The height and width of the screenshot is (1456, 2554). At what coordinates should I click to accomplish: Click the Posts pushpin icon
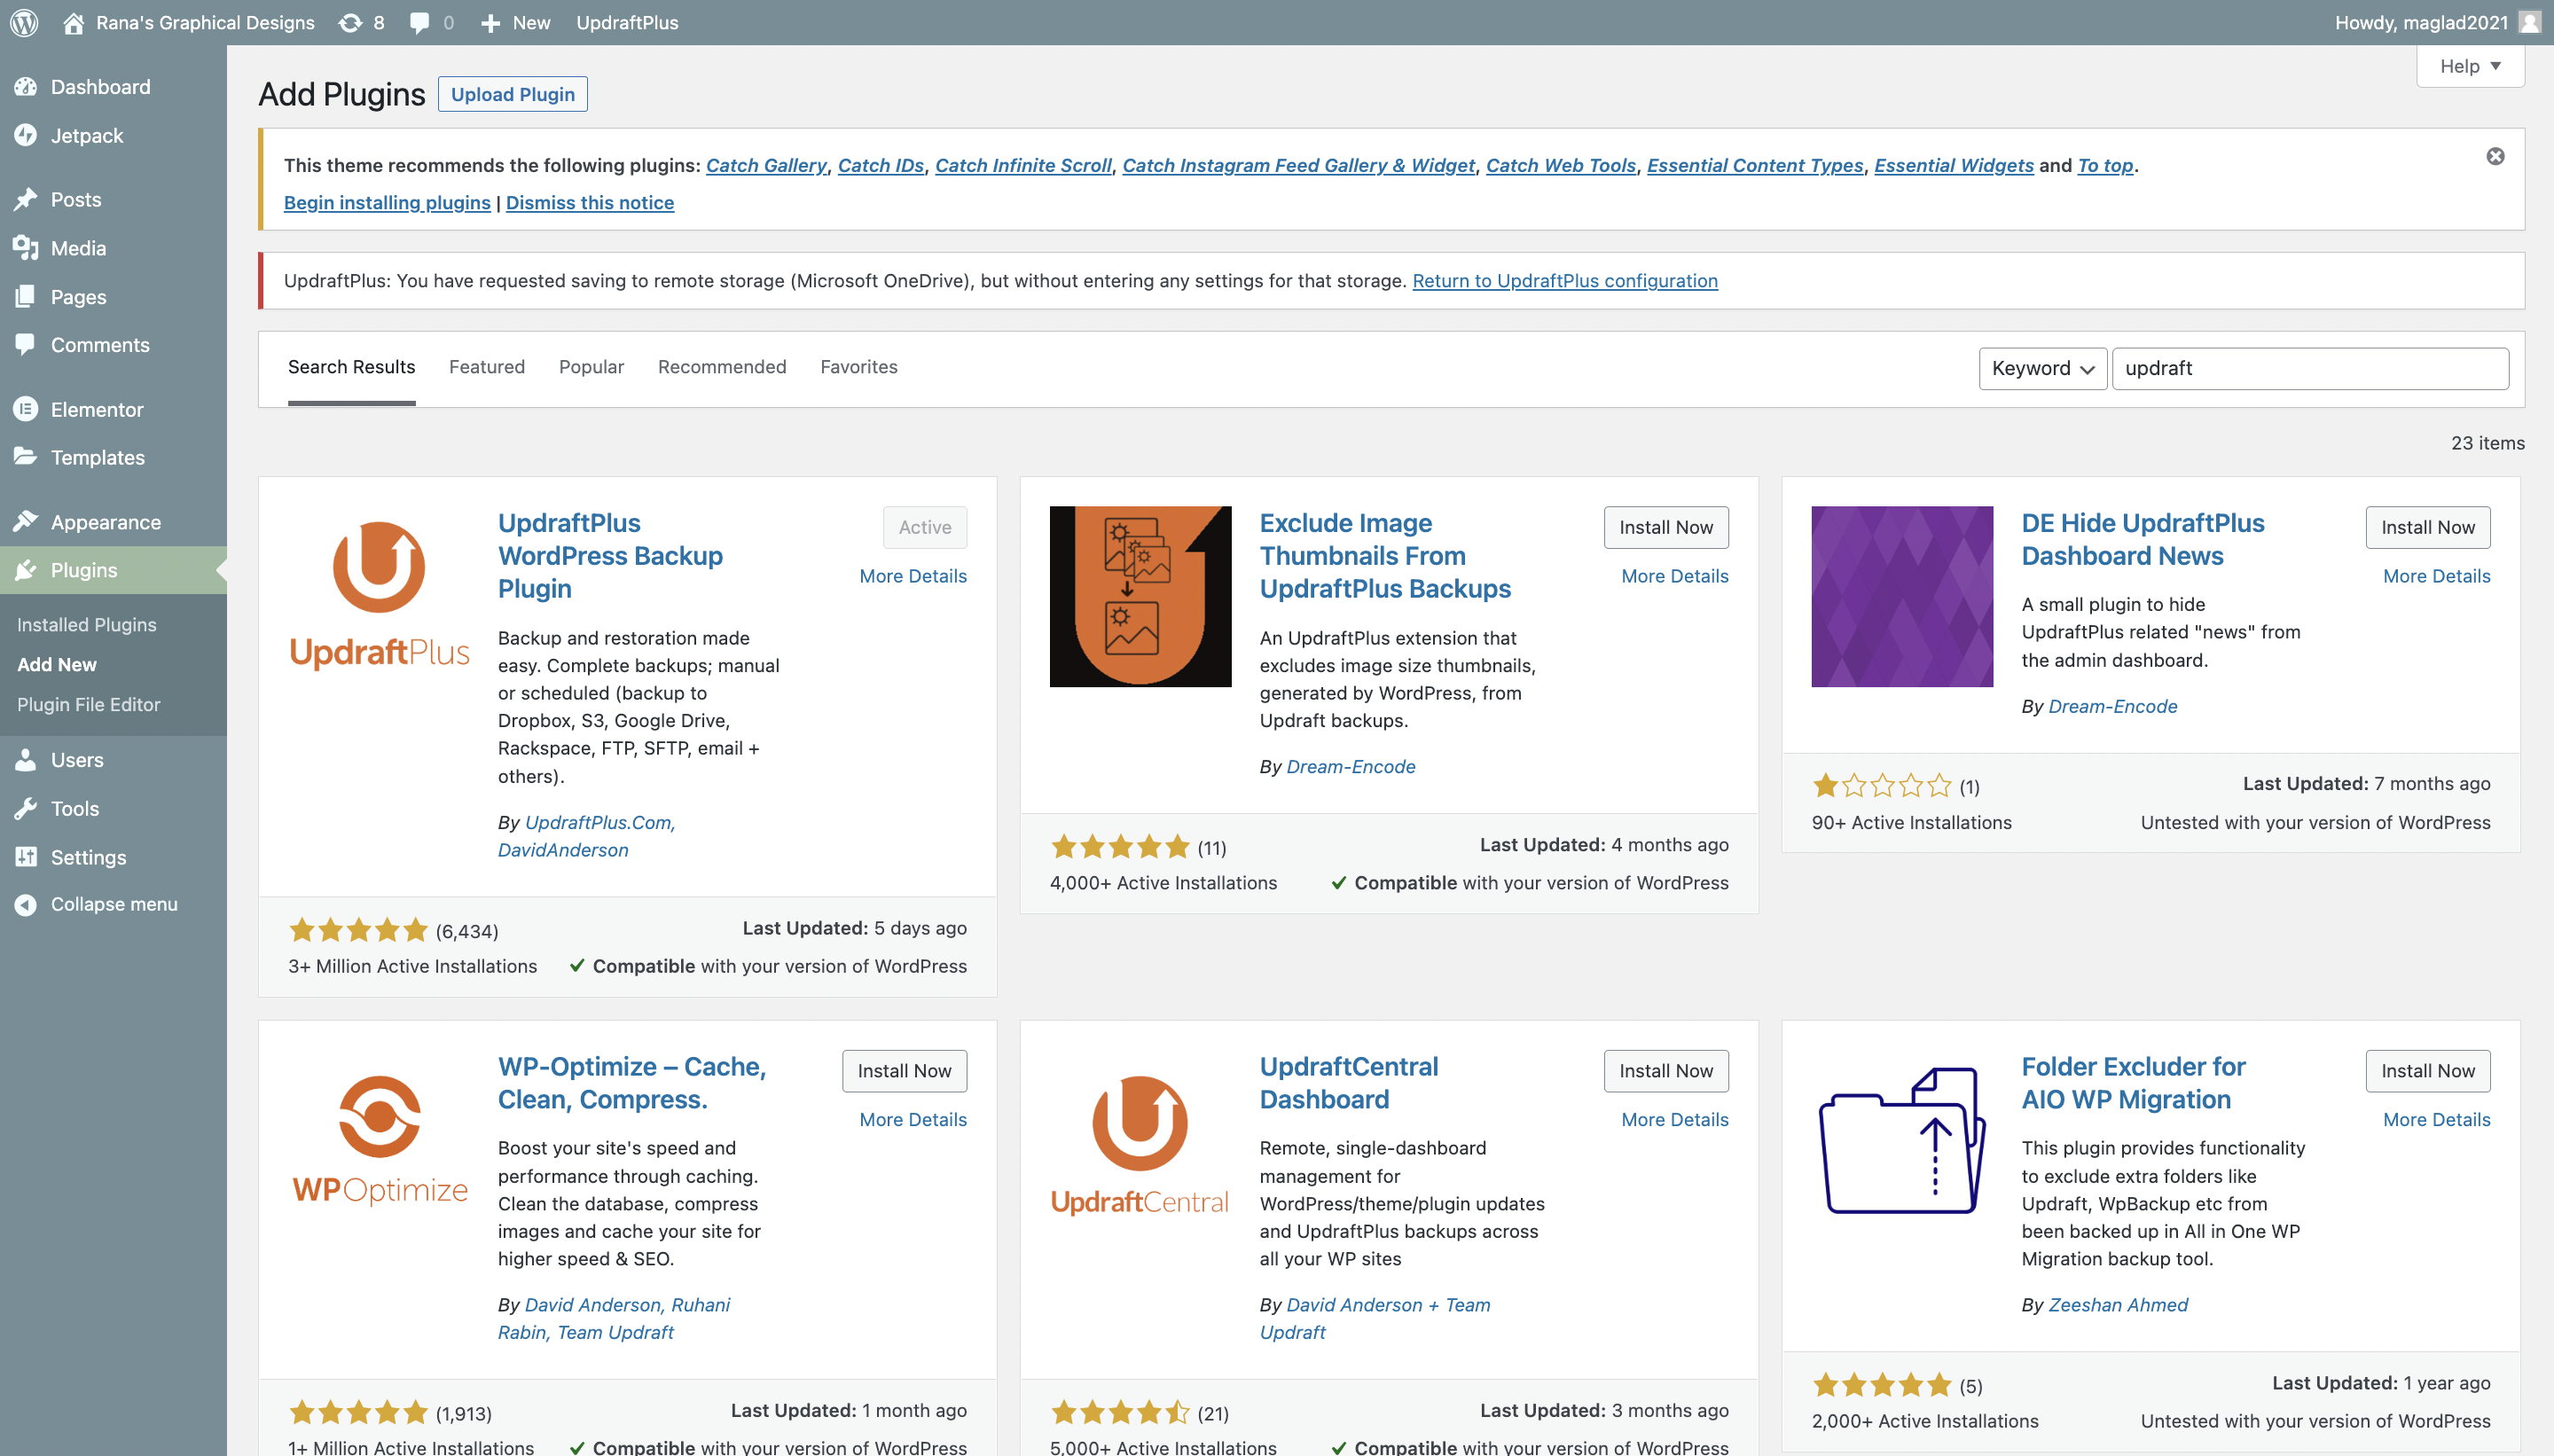pos(26,199)
